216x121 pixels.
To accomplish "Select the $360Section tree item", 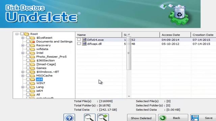I will tap(46, 61).
